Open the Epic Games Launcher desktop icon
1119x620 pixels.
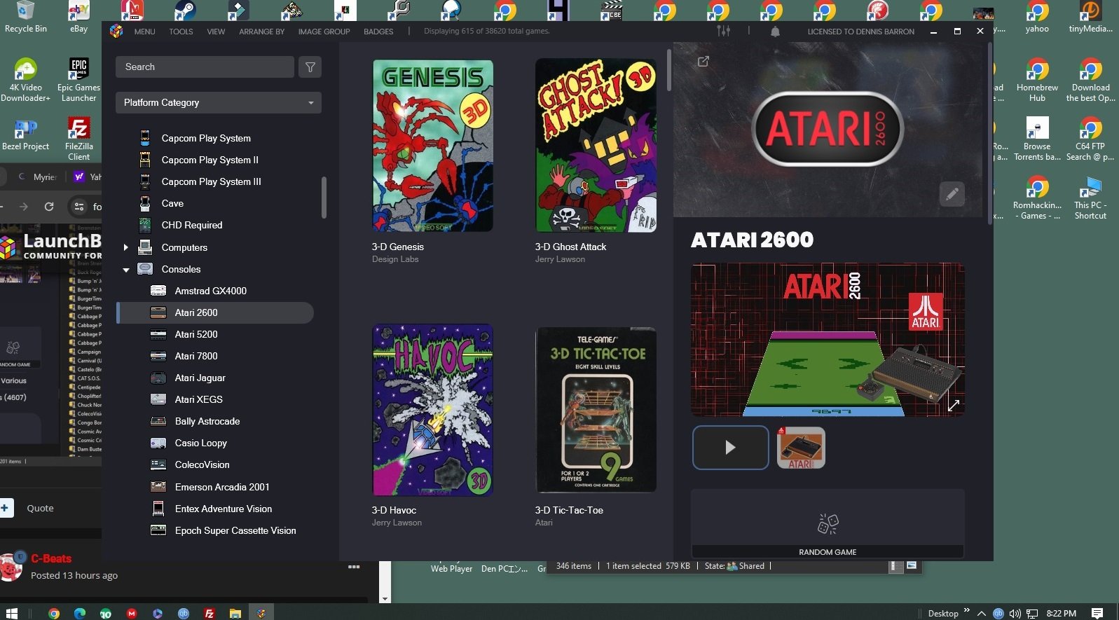click(x=78, y=80)
